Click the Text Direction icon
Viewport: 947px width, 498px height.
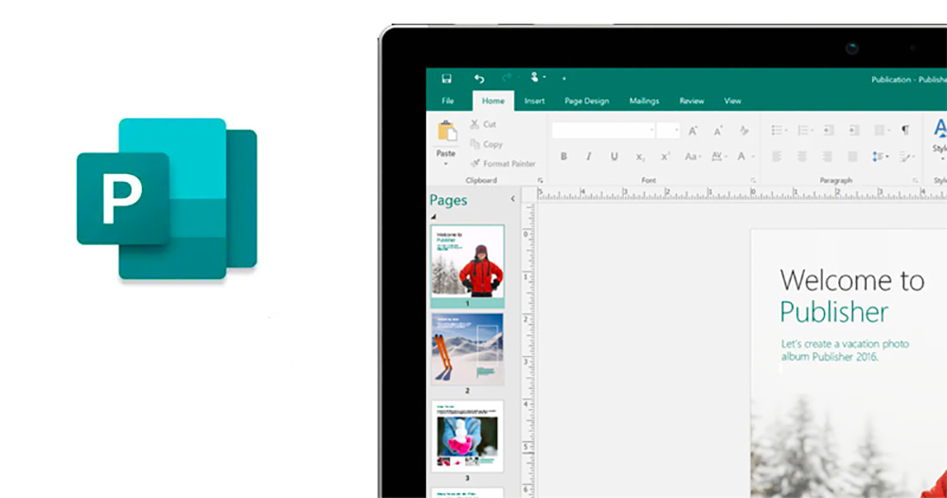point(905,157)
